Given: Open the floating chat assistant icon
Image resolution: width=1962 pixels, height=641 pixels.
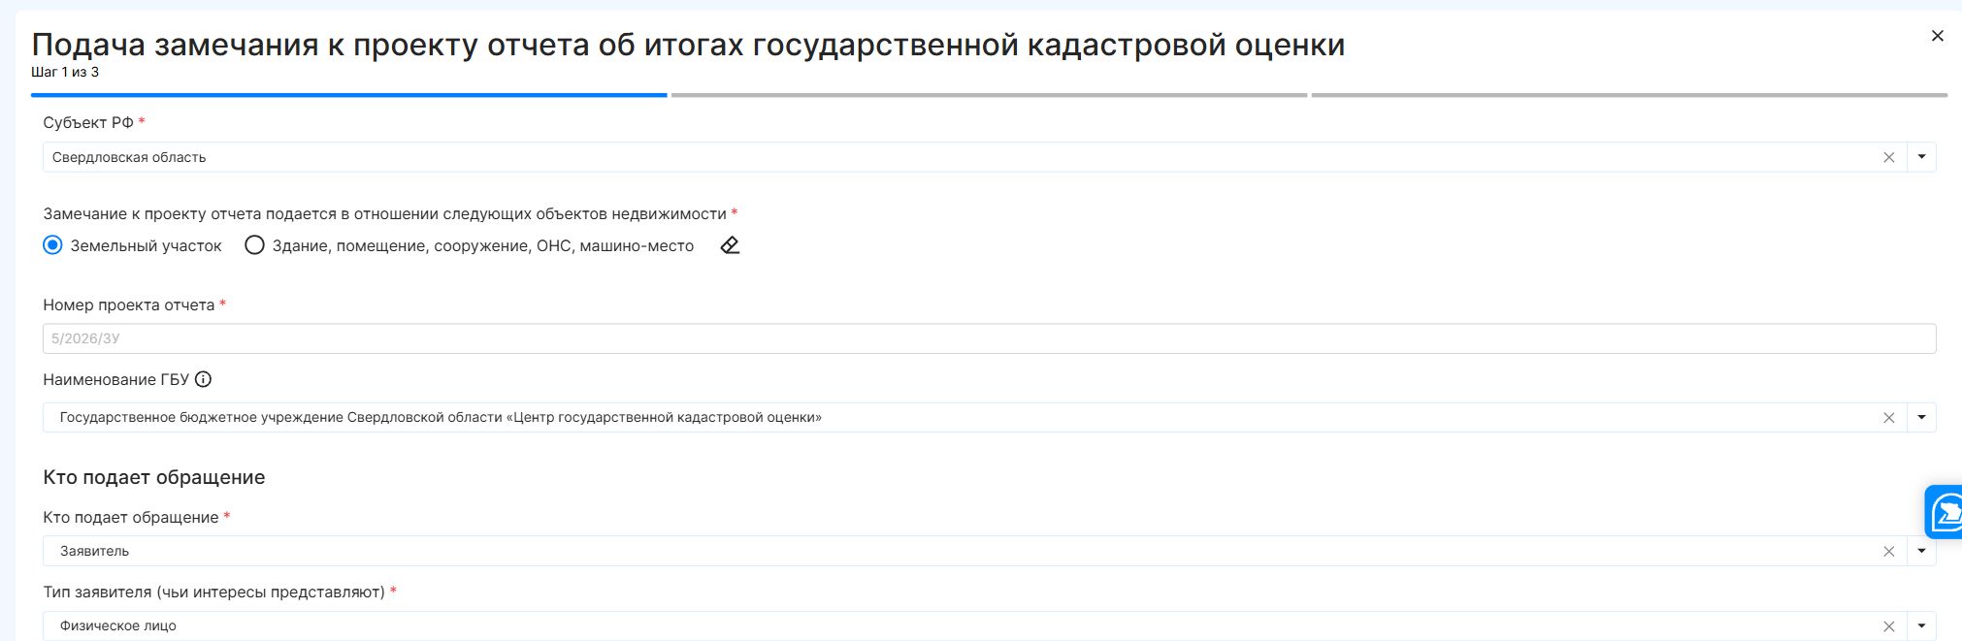Looking at the screenshot, I should [1945, 511].
